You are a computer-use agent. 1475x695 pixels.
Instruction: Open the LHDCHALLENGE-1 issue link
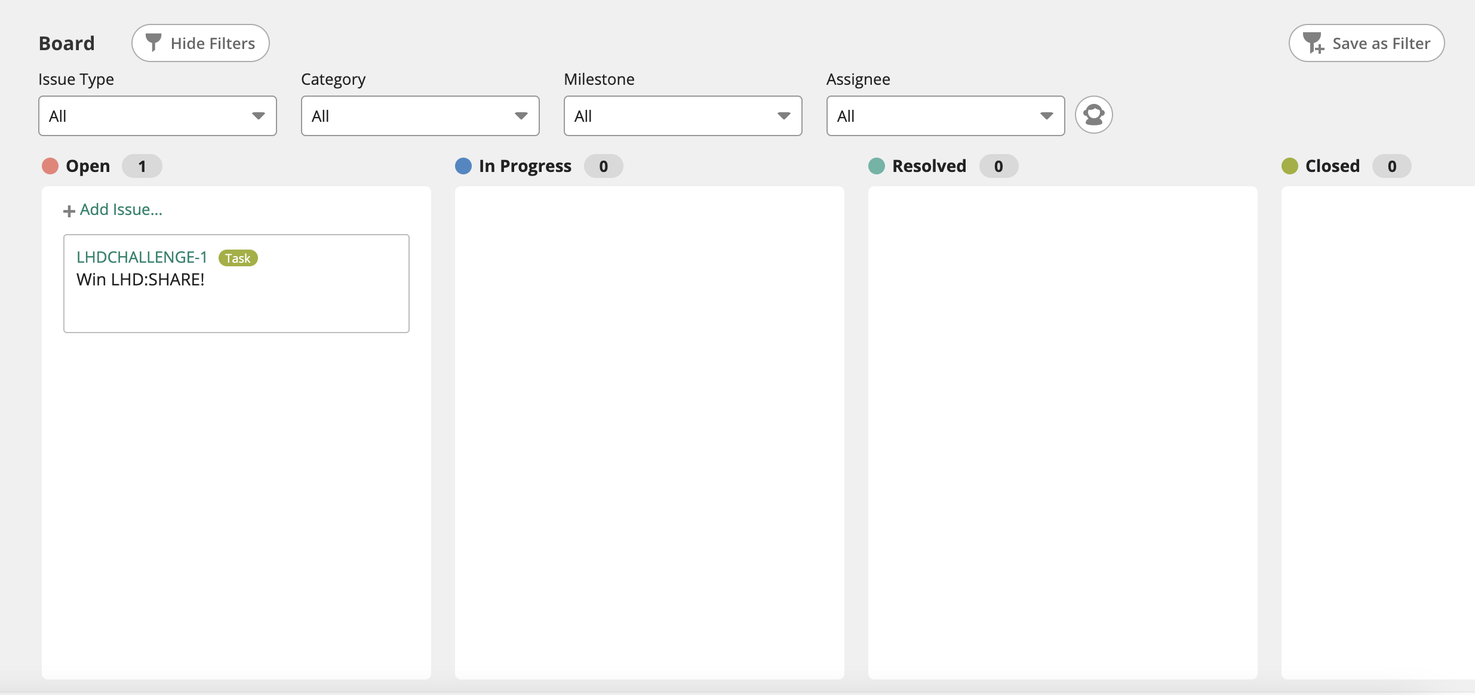pos(142,257)
